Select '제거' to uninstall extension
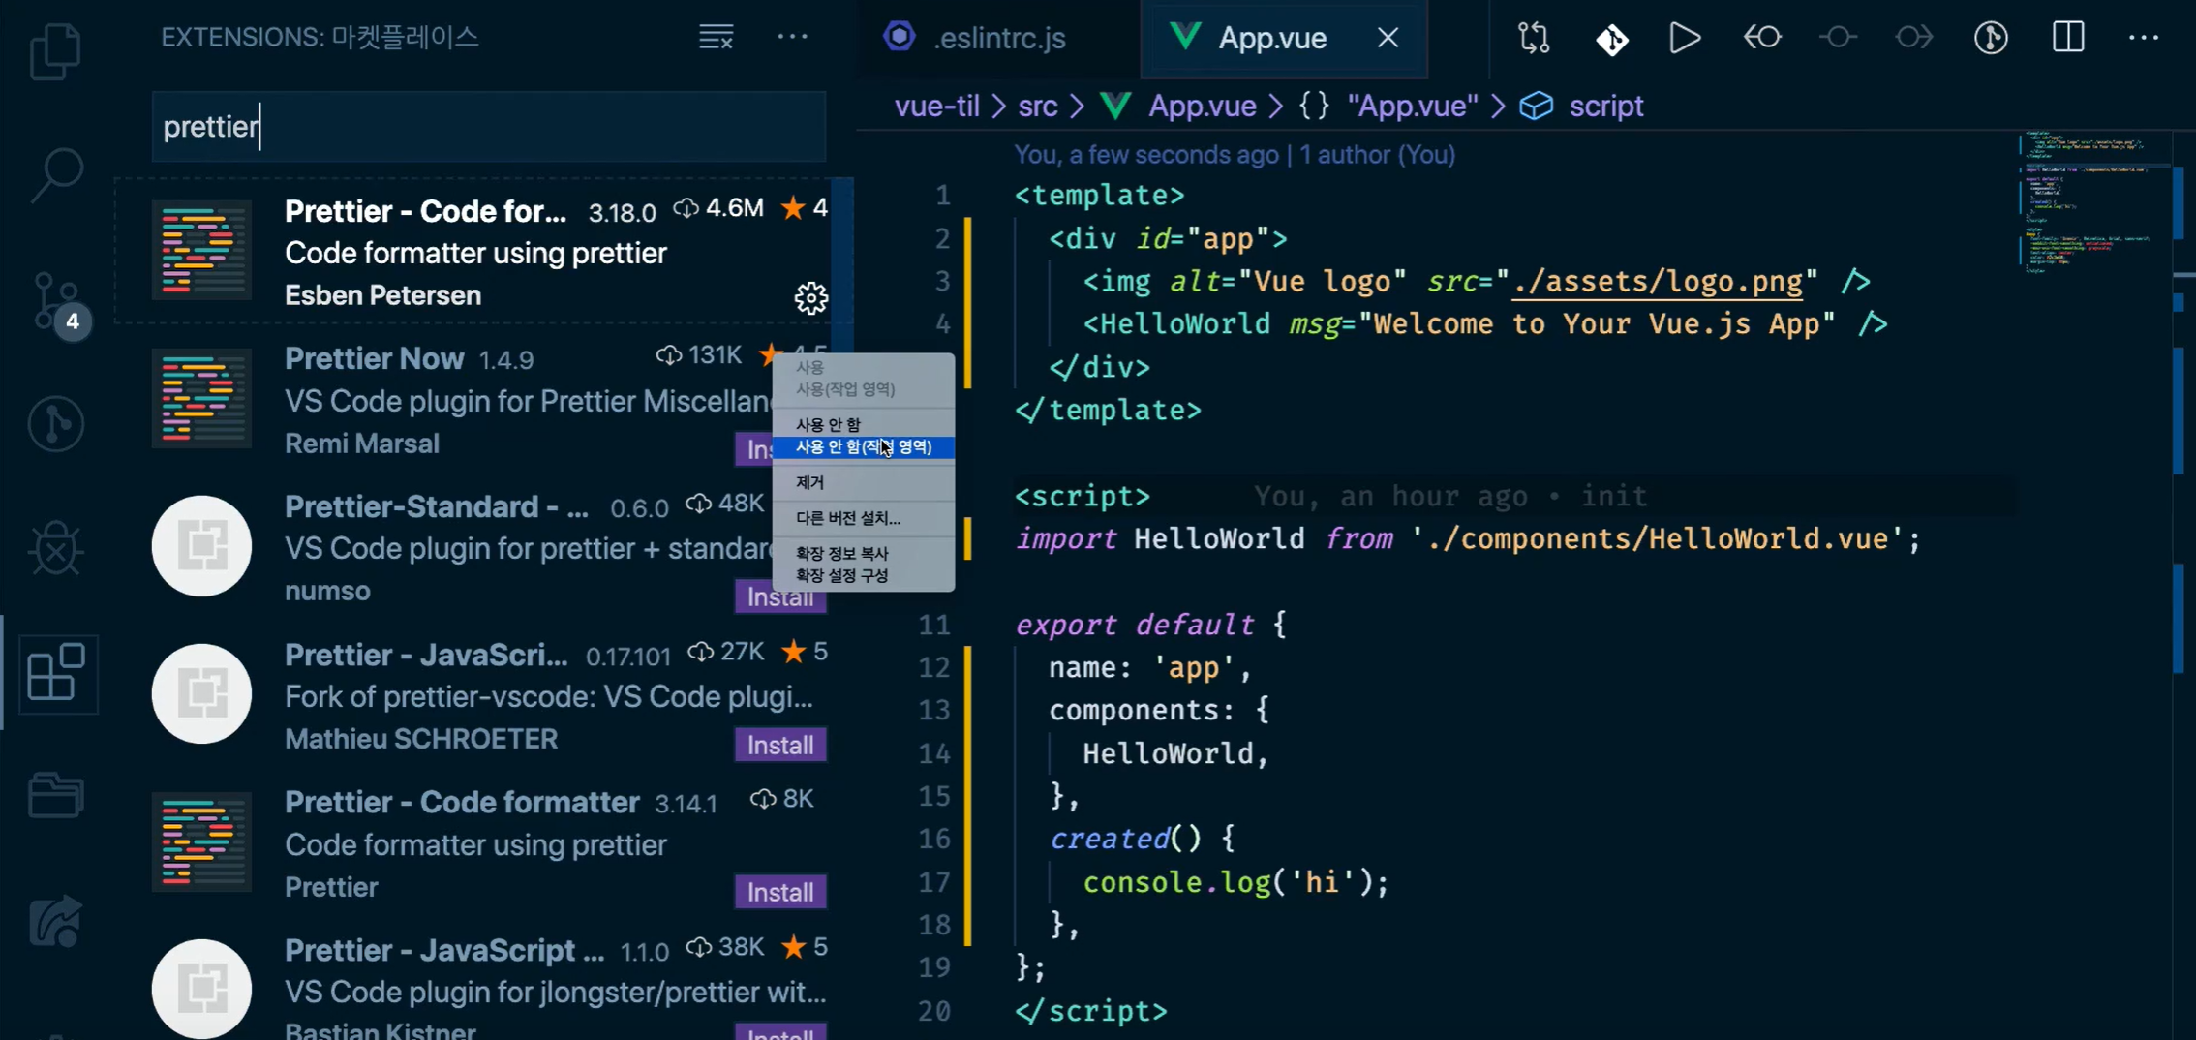Screen dimensions: 2196x1040 click(x=864, y=482)
